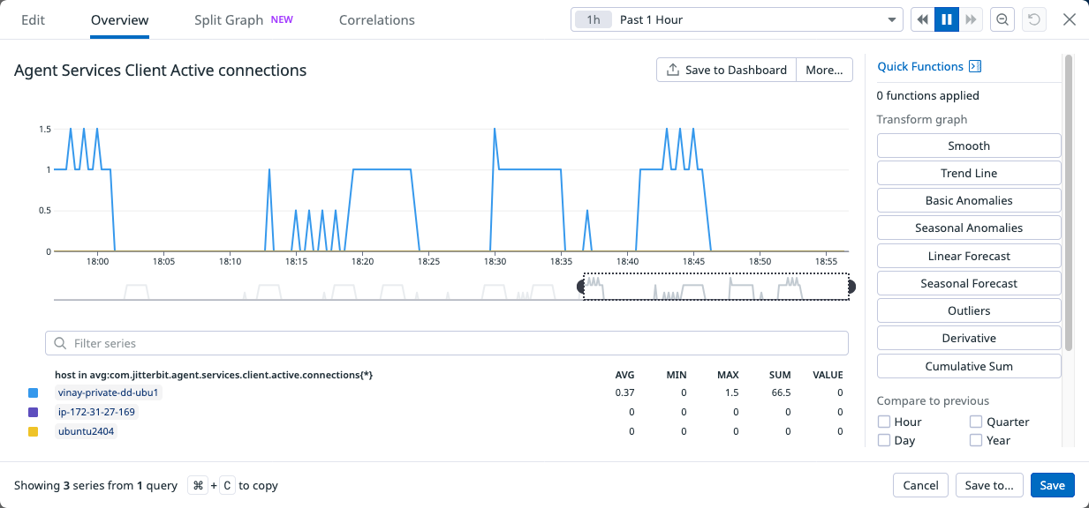Click the search icon in Filter series
Viewport: 1089px width, 508px height.
[59, 342]
